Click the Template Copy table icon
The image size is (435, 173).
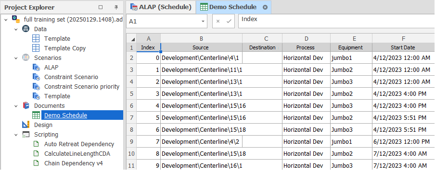coord(36,48)
